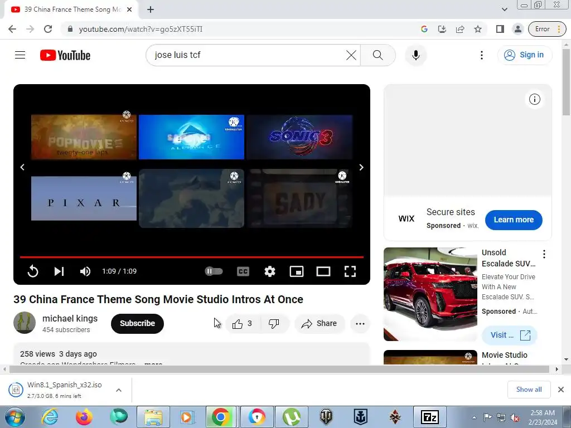Click the address bar URL
The width and height of the screenshot is (571, 428).
pyautogui.click(x=141, y=29)
